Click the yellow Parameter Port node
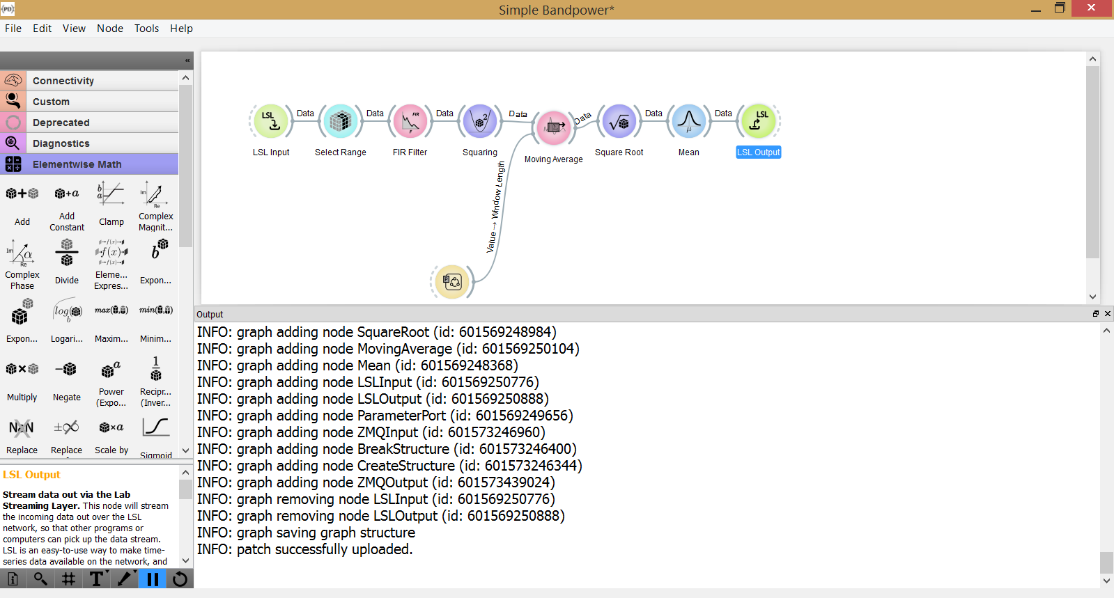This screenshot has width=1114, height=598. (452, 282)
